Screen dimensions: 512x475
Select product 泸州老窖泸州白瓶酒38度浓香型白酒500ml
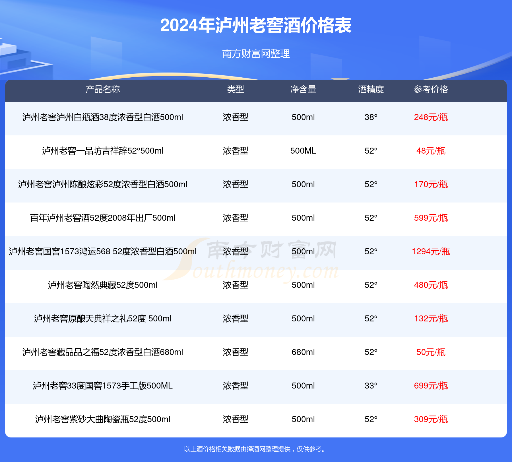(103, 117)
